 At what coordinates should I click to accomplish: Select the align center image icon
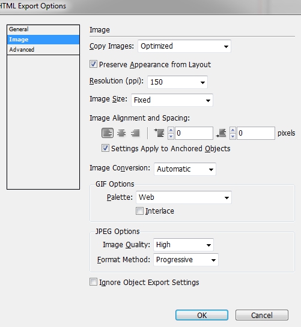pos(121,133)
